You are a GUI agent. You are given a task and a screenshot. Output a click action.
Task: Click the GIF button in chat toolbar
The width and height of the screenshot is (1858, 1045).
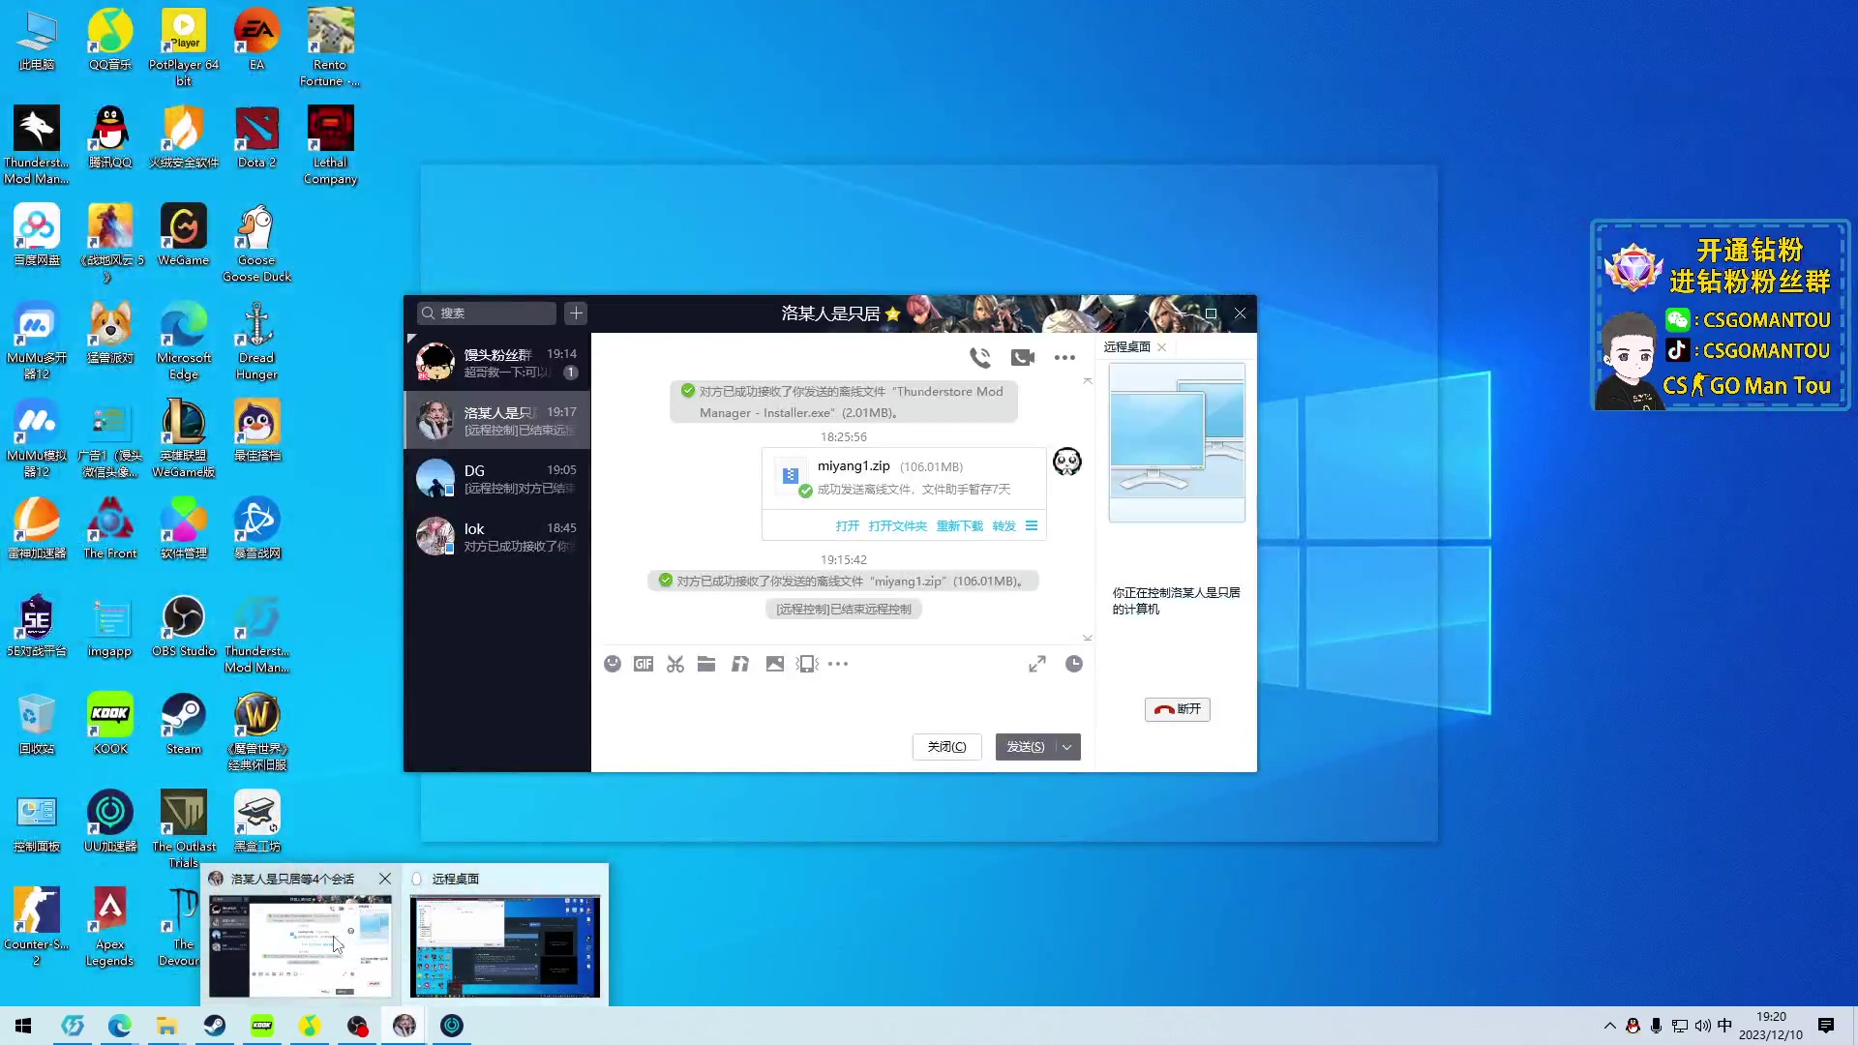(644, 664)
